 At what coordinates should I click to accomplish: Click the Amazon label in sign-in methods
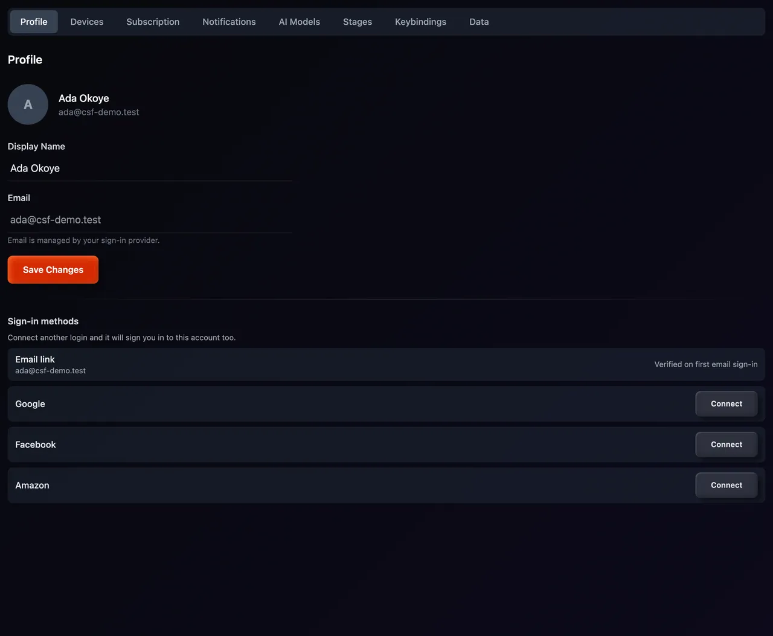tap(32, 485)
